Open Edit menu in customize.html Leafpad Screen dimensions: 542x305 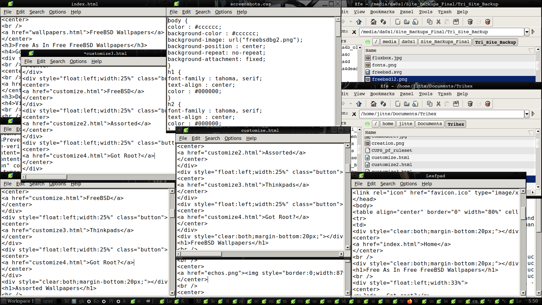pos(196,138)
